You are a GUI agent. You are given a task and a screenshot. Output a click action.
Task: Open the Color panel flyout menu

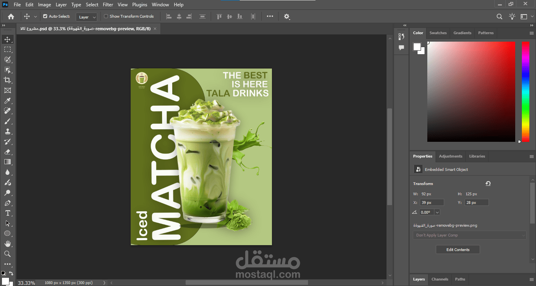532,33
